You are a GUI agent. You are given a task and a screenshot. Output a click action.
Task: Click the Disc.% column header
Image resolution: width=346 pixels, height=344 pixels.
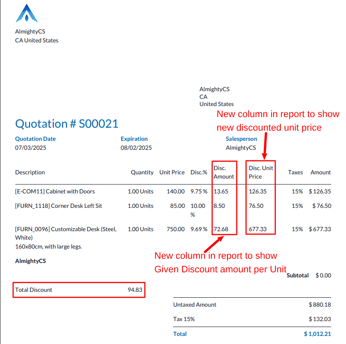click(x=199, y=172)
